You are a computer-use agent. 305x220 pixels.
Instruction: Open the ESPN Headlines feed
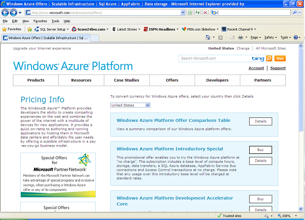(161, 29)
